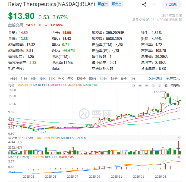Select the 日K chart tab

pos(34,79)
